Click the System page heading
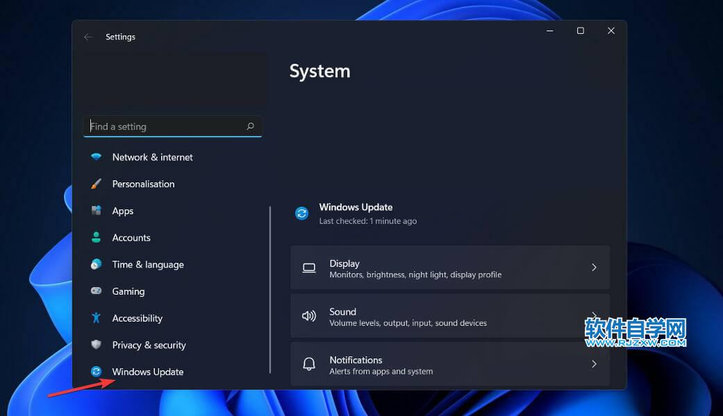This screenshot has width=723, height=416. tap(320, 72)
